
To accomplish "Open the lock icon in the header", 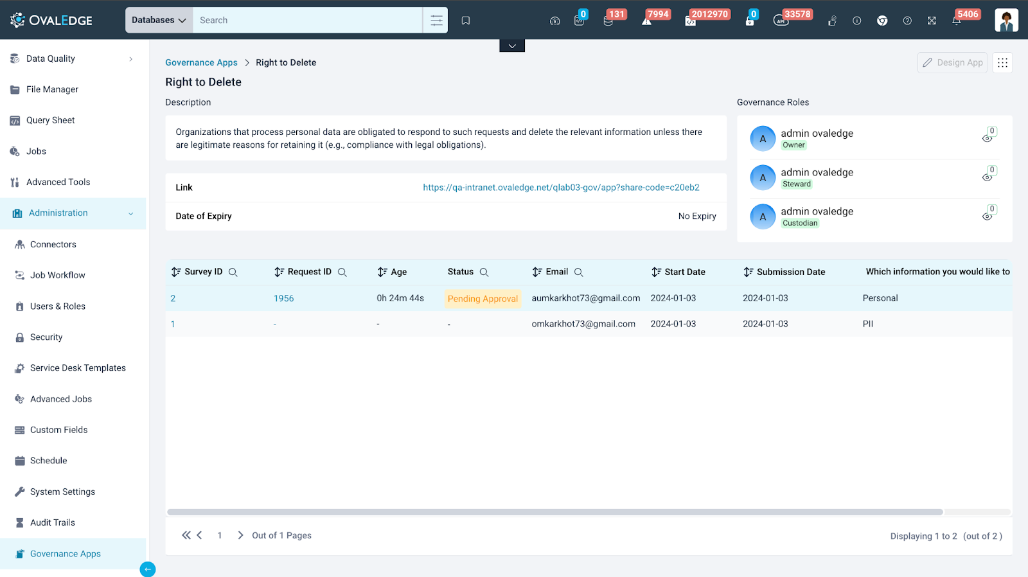I will coord(749,21).
